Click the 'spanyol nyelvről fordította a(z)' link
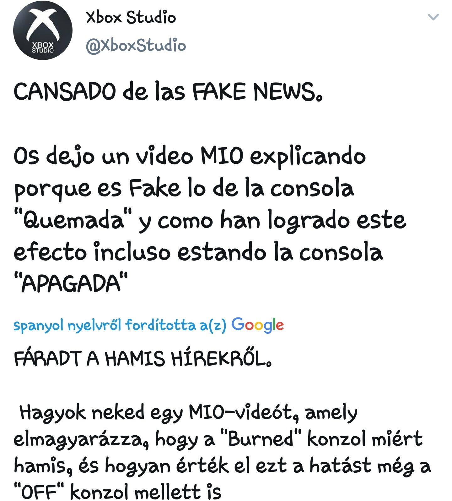Screen dimensions: 452x501 (x=120, y=325)
